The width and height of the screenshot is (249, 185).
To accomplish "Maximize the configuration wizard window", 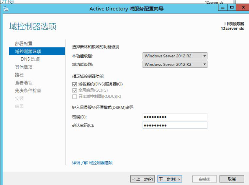I will click(x=231, y=8).
